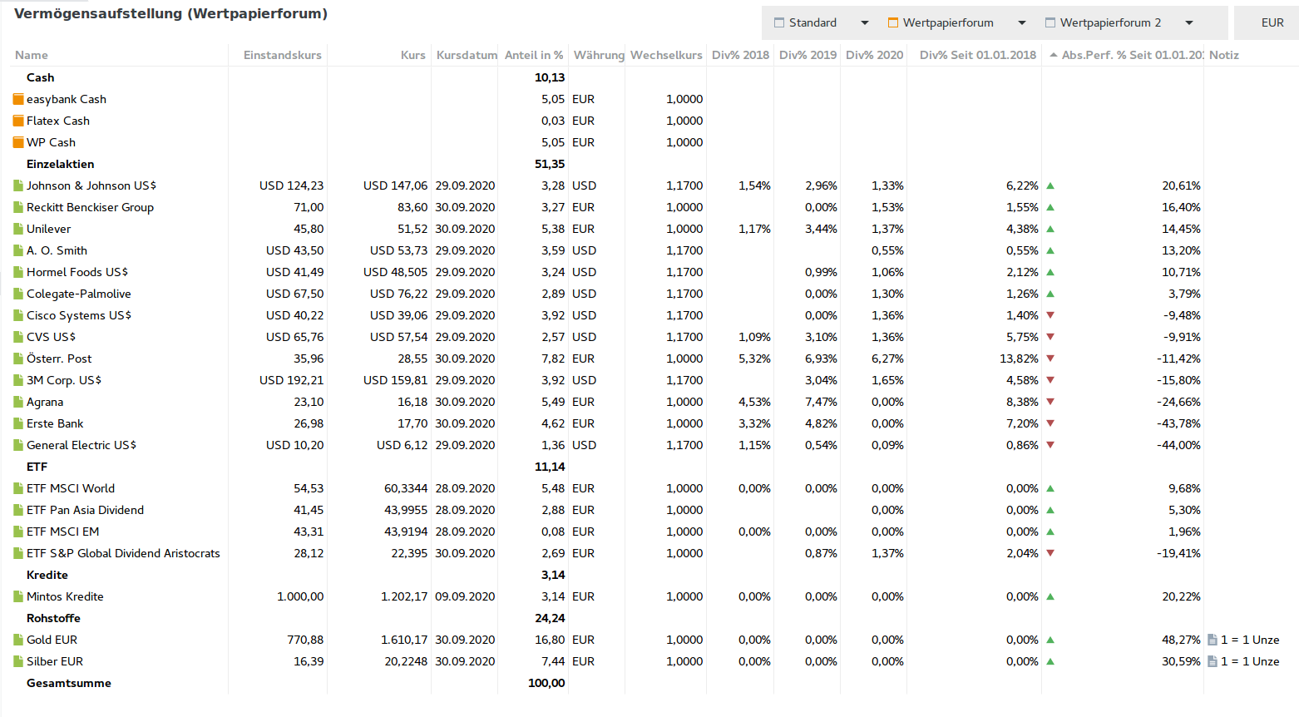
Task: Click the green up-trend arrow in the Unilever row
Action: 1050,229
